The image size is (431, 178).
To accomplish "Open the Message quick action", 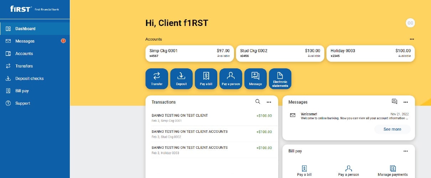I will point(255,79).
